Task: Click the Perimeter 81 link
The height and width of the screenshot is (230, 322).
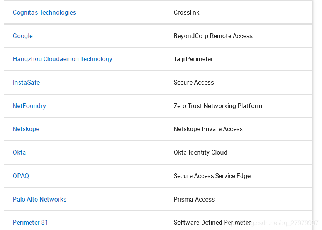Action: point(31,222)
